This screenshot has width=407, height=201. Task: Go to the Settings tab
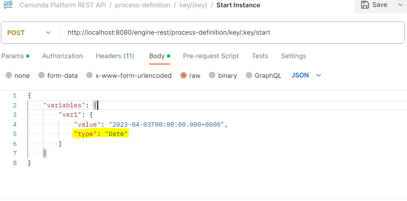[x=293, y=56]
